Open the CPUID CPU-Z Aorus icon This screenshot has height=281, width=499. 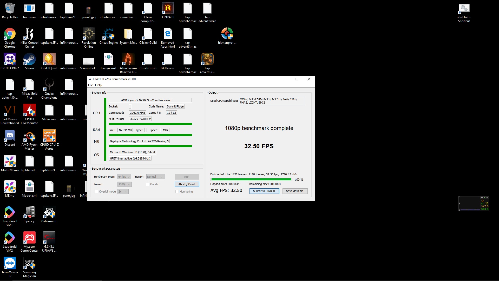click(x=49, y=140)
